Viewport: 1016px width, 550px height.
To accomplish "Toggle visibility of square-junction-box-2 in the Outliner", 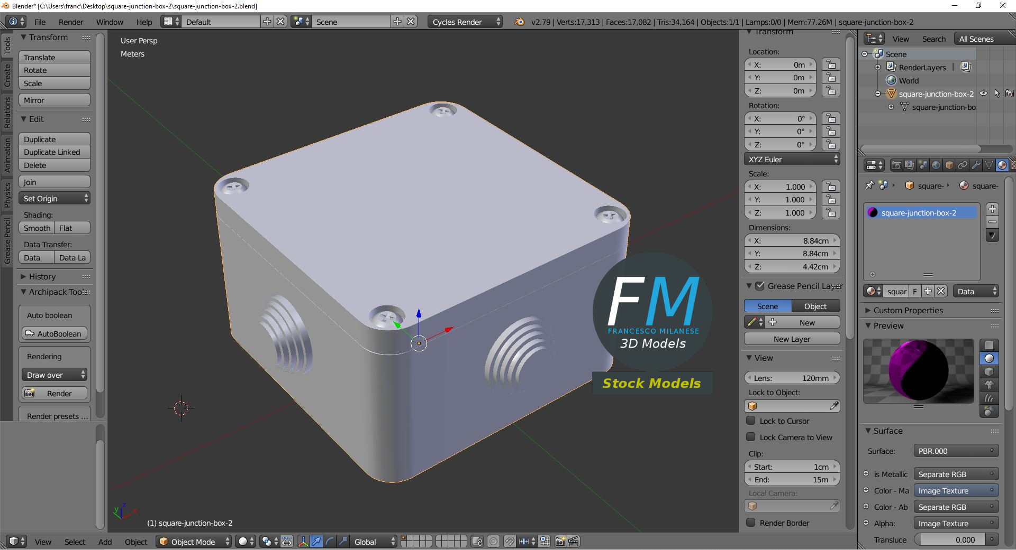I will pyautogui.click(x=983, y=94).
